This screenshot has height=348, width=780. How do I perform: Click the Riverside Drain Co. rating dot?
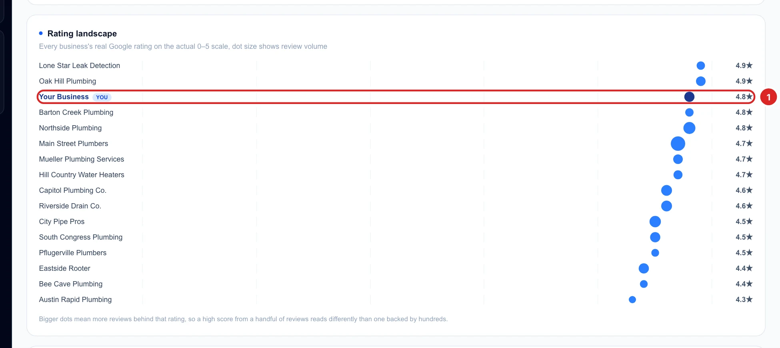(x=666, y=206)
